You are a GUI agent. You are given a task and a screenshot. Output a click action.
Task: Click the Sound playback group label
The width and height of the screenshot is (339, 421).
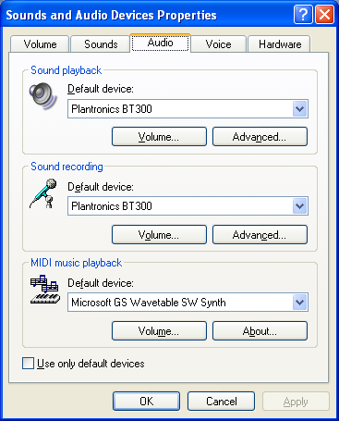66,70
